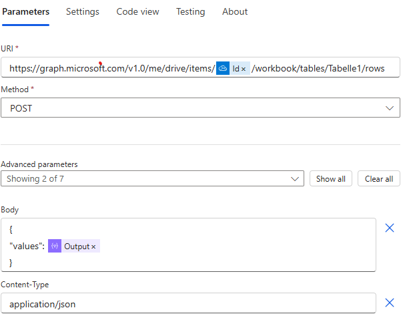
Task: Switch to Code view tab
Action: (x=137, y=12)
